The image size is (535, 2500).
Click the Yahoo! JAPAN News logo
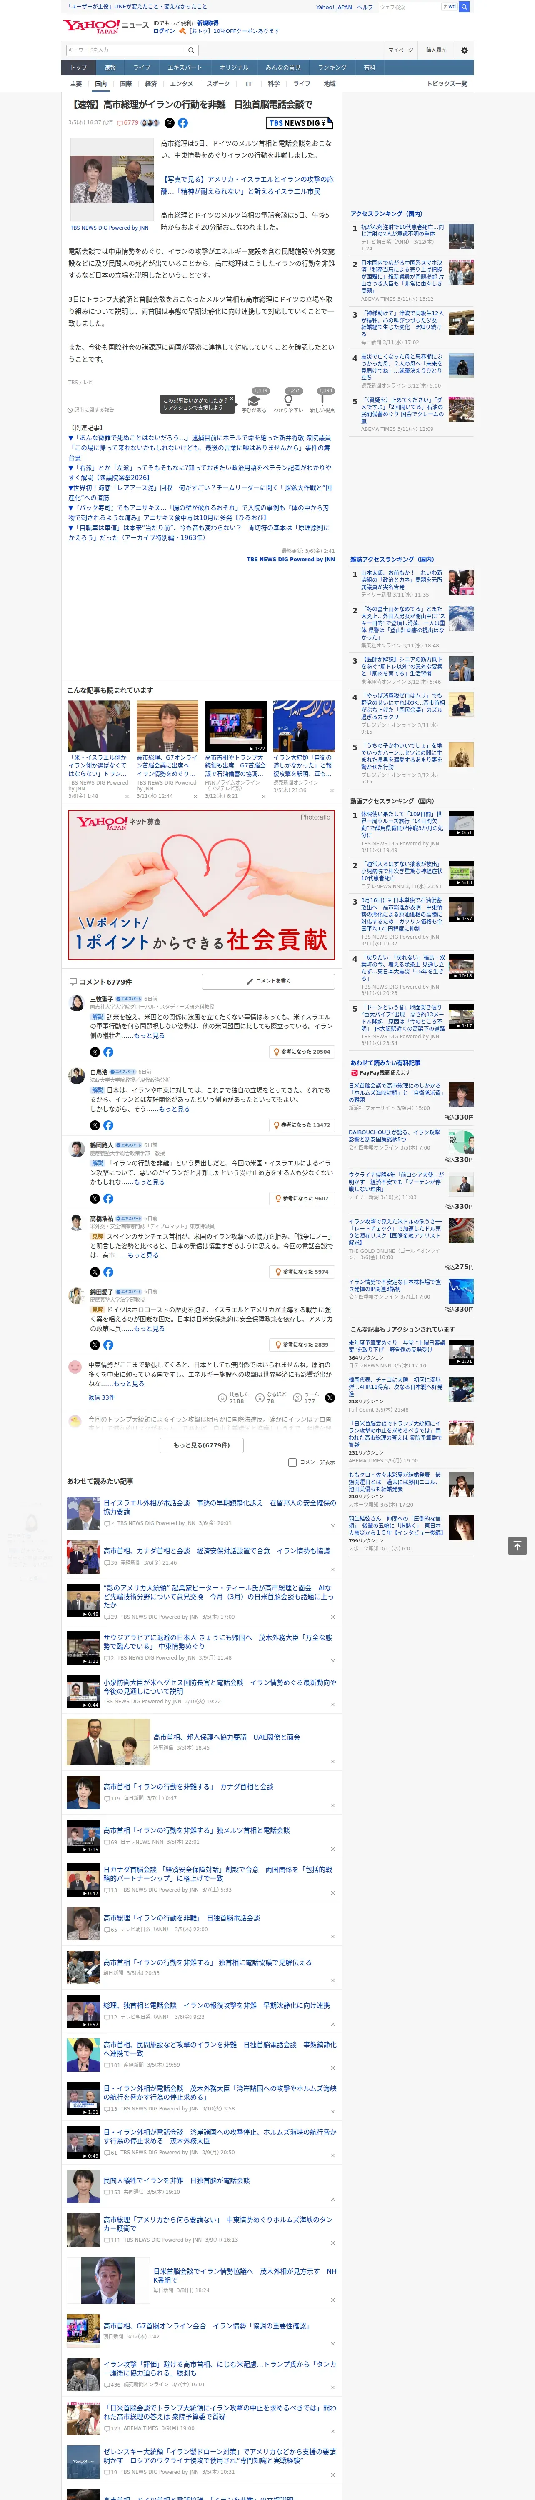coord(106,26)
